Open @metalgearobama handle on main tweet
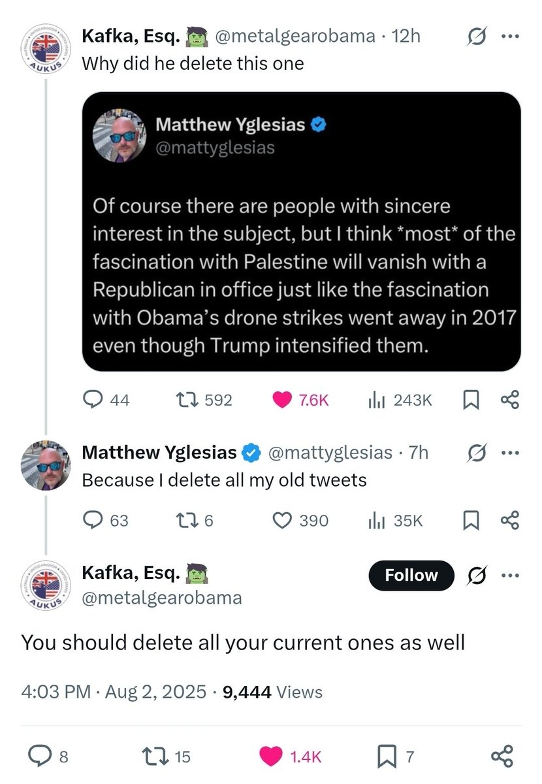The width and height of the screenshot is (542, 784). click(161, 597)
